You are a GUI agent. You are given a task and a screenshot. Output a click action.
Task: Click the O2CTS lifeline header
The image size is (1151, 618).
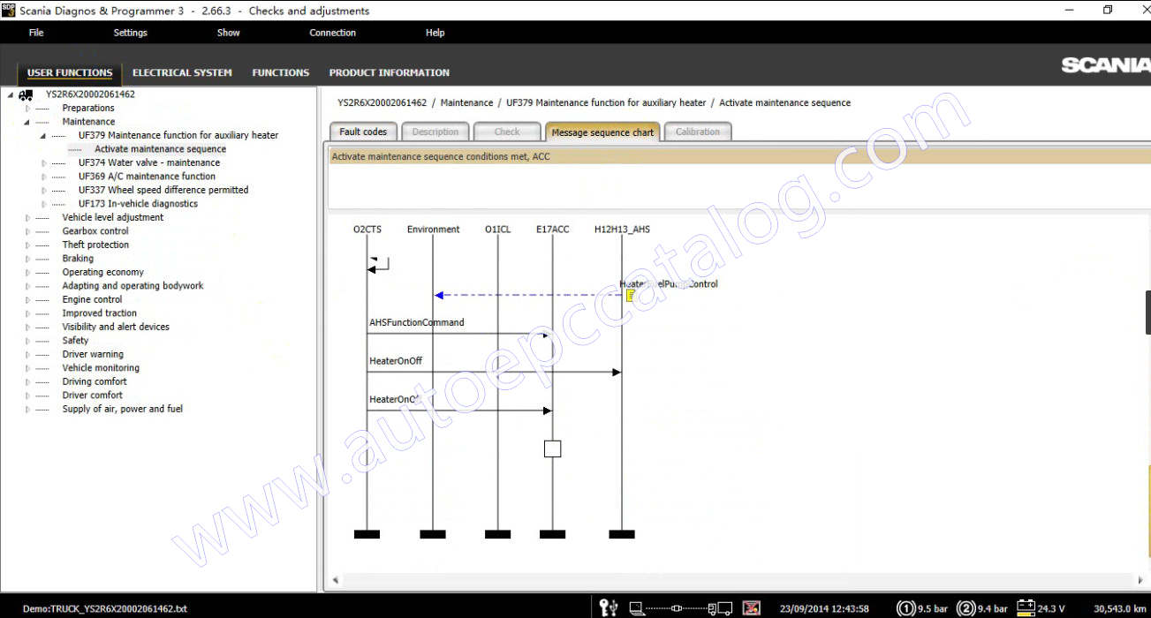pos(367,230)
